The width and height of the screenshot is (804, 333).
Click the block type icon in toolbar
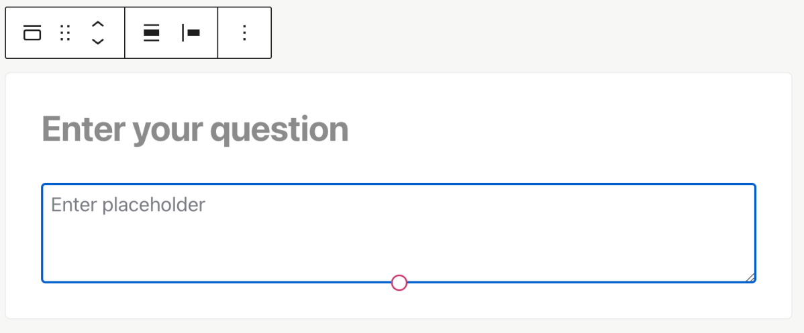pos(32,33)
